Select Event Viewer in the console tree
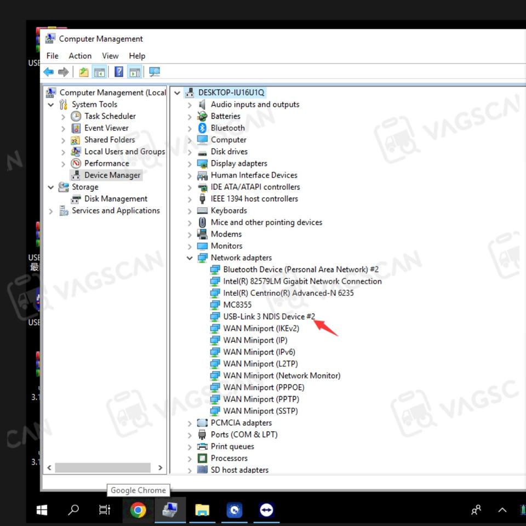The image size is (526, 526). 106,128
